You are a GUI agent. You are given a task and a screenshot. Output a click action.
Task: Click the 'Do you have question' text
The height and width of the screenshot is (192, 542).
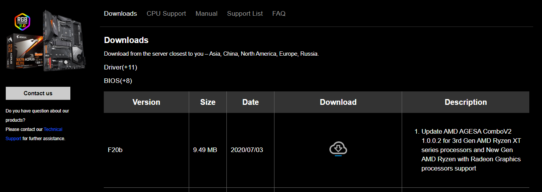[x=37, y=116]
